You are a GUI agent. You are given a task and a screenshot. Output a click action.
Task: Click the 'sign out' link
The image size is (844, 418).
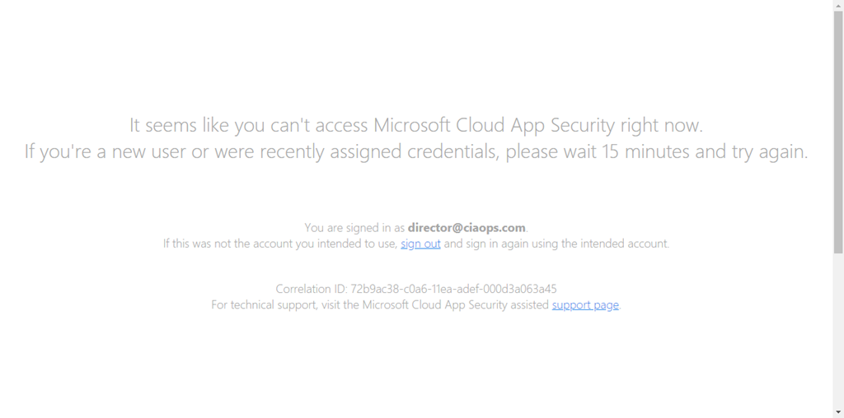[420, 244]
